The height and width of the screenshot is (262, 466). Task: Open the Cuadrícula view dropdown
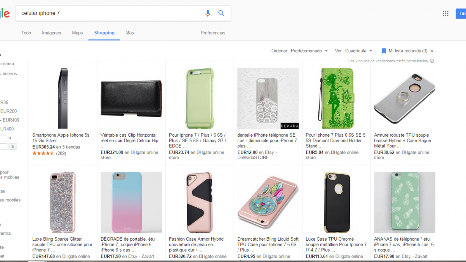click(x=358, y=51)
